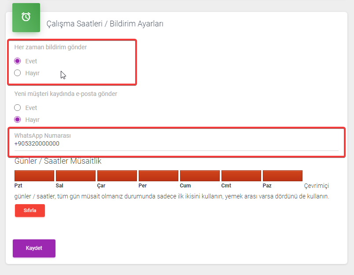This screenshot has height=275, width=354.
Task: Click the purple Kaydet save button
Action: [x=34, y=248]
